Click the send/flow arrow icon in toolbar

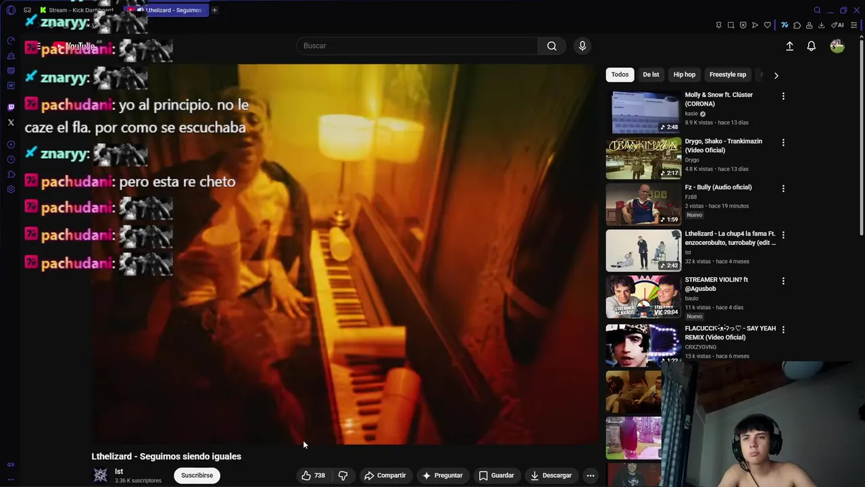click(755, 25)
